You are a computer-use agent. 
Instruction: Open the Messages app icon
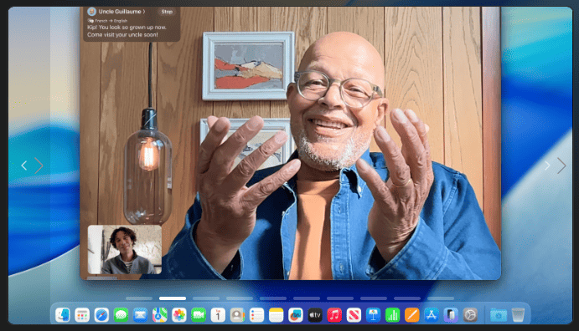121,315
